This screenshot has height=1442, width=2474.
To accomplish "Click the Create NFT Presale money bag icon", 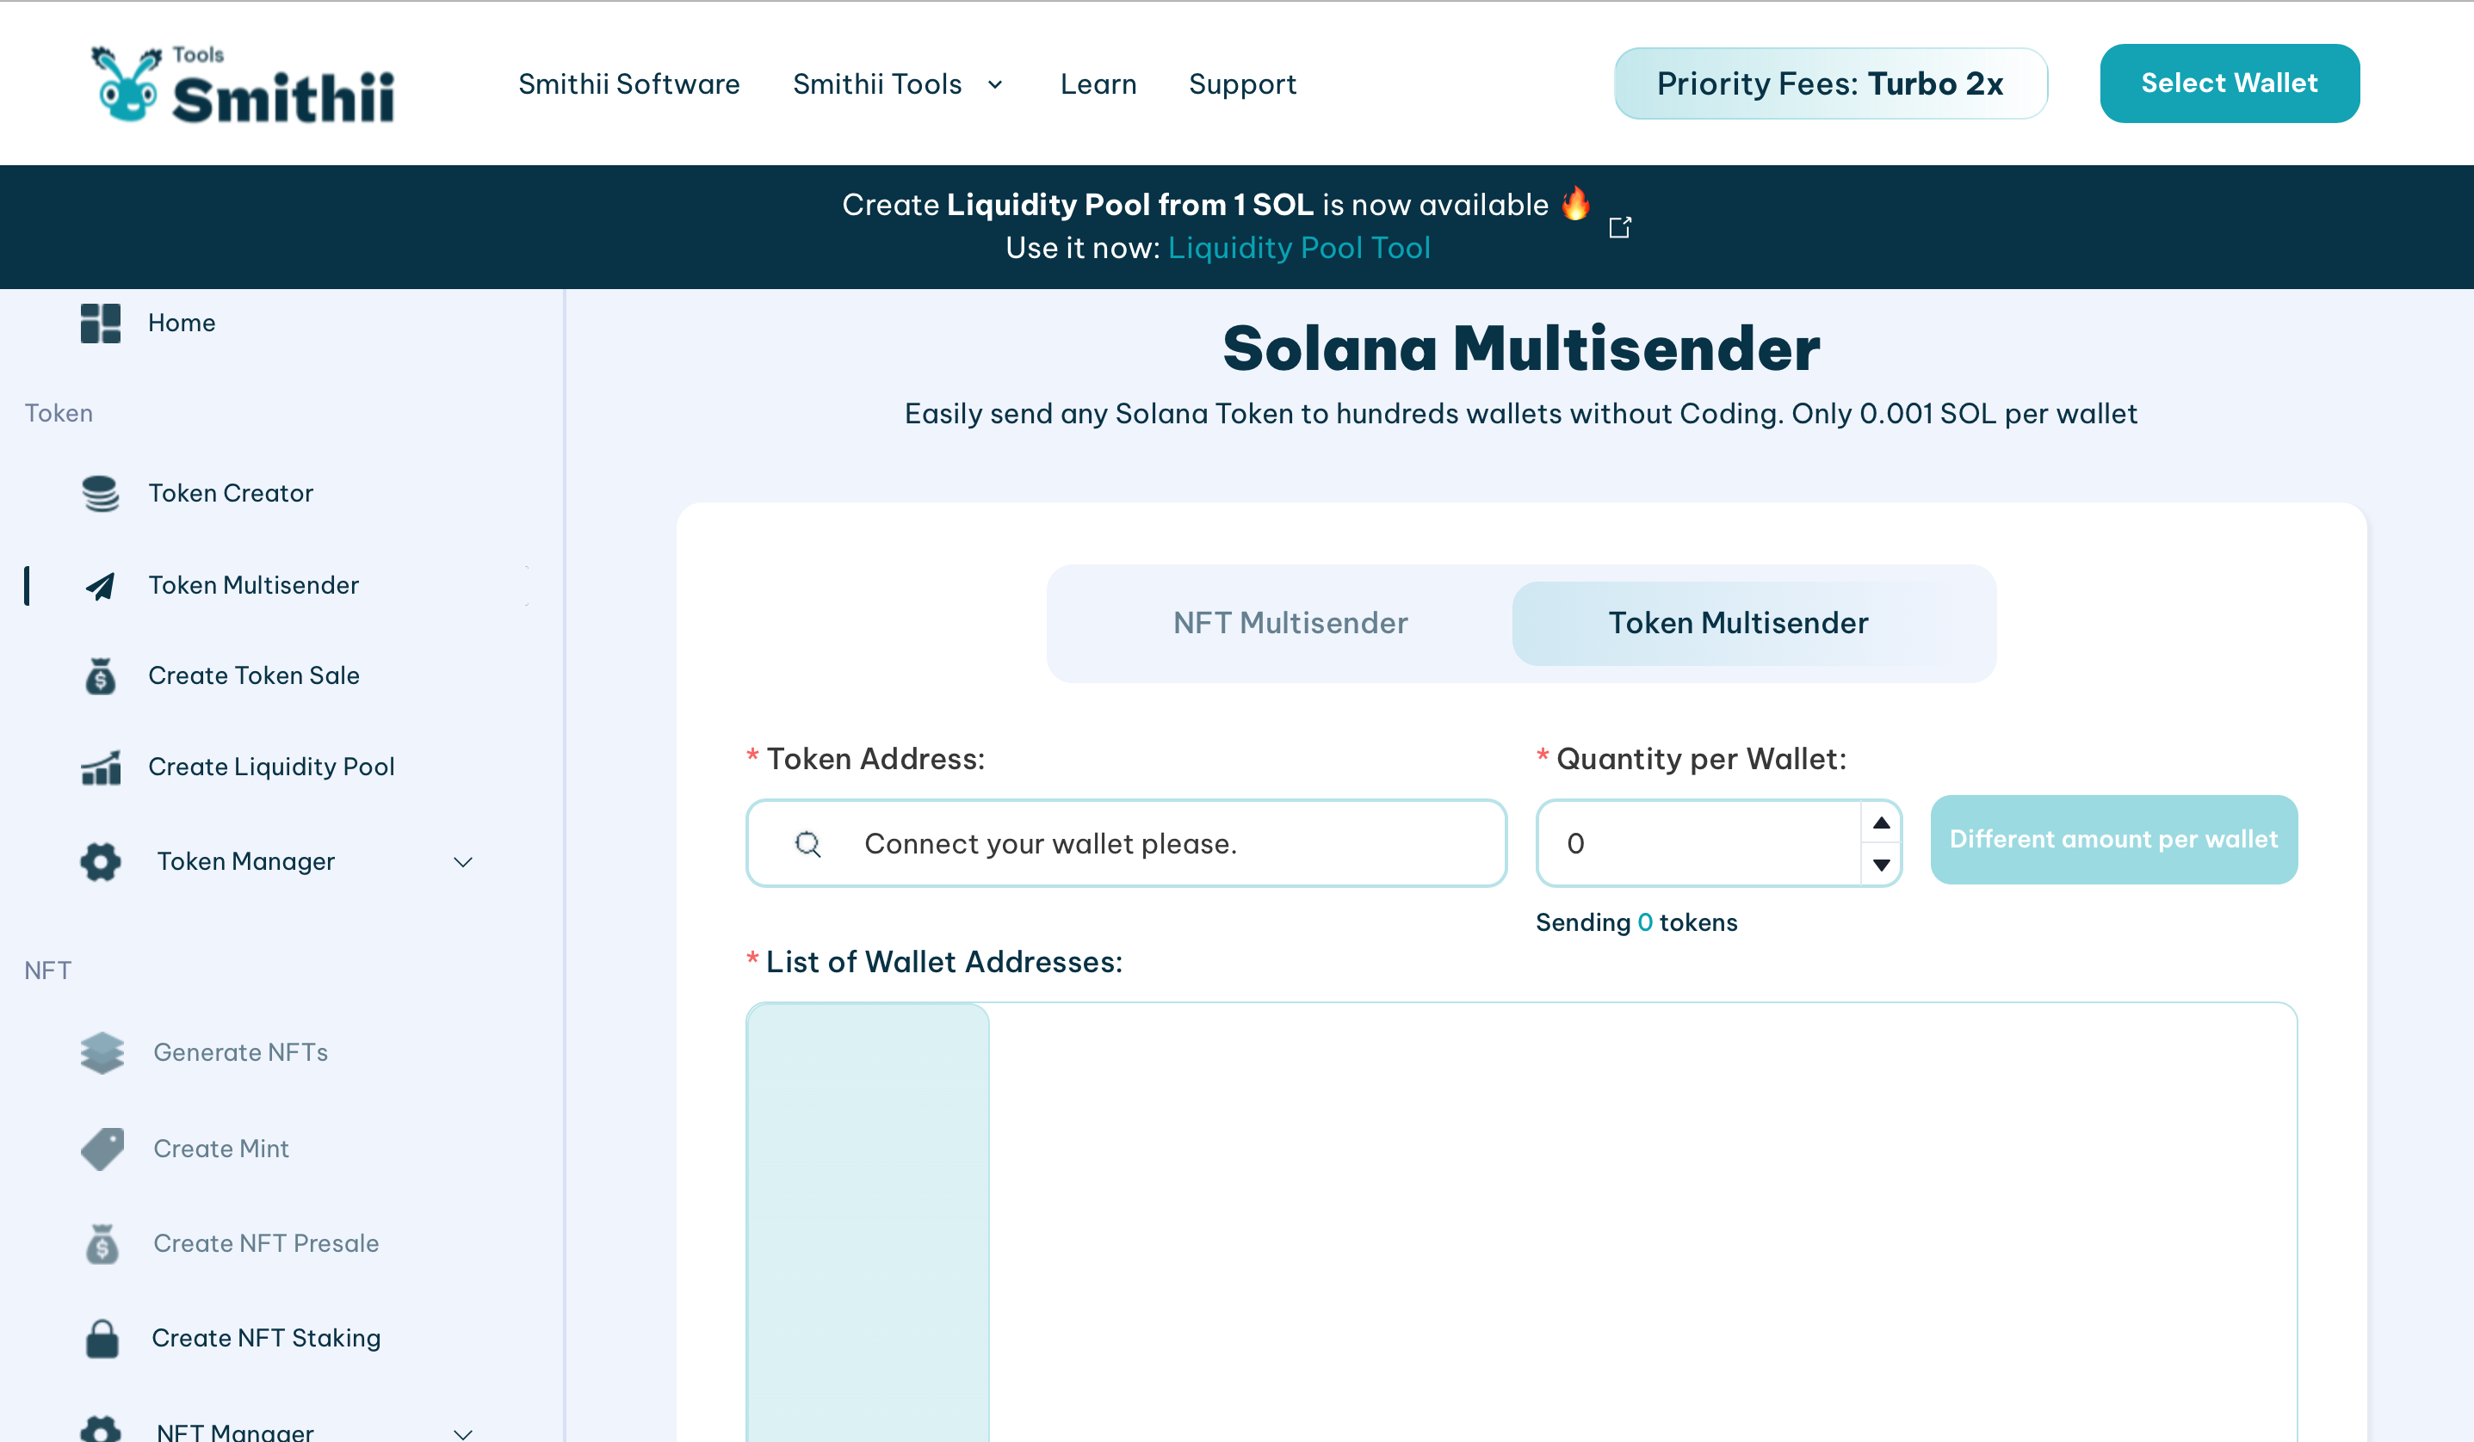I will click(102, 1244).
